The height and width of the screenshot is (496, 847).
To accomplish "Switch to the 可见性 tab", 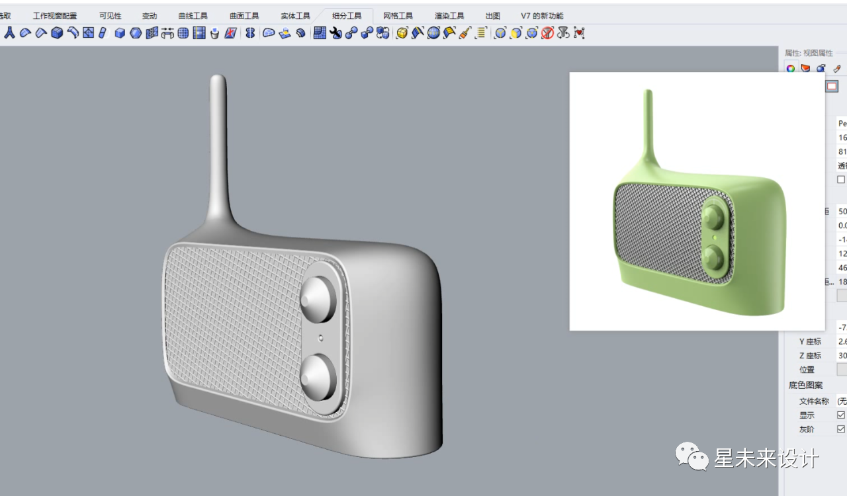I will tap(110, 16).
